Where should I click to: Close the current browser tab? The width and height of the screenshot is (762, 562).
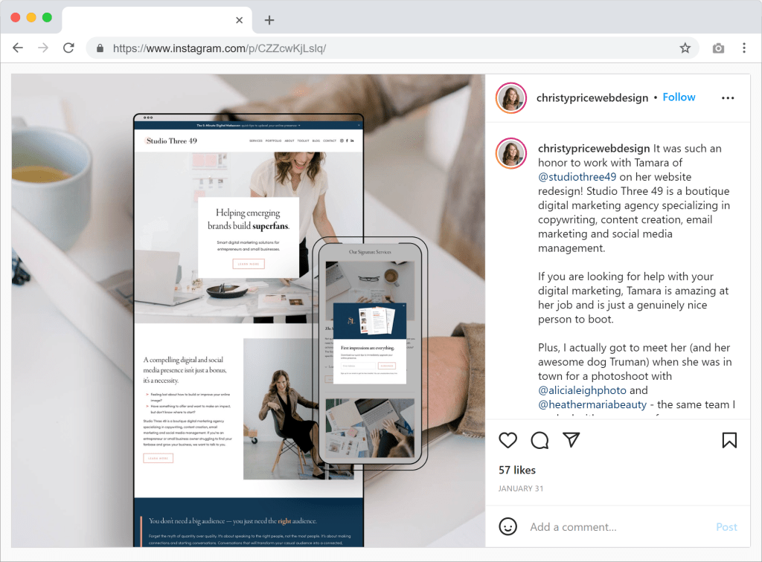coord(239,20)
